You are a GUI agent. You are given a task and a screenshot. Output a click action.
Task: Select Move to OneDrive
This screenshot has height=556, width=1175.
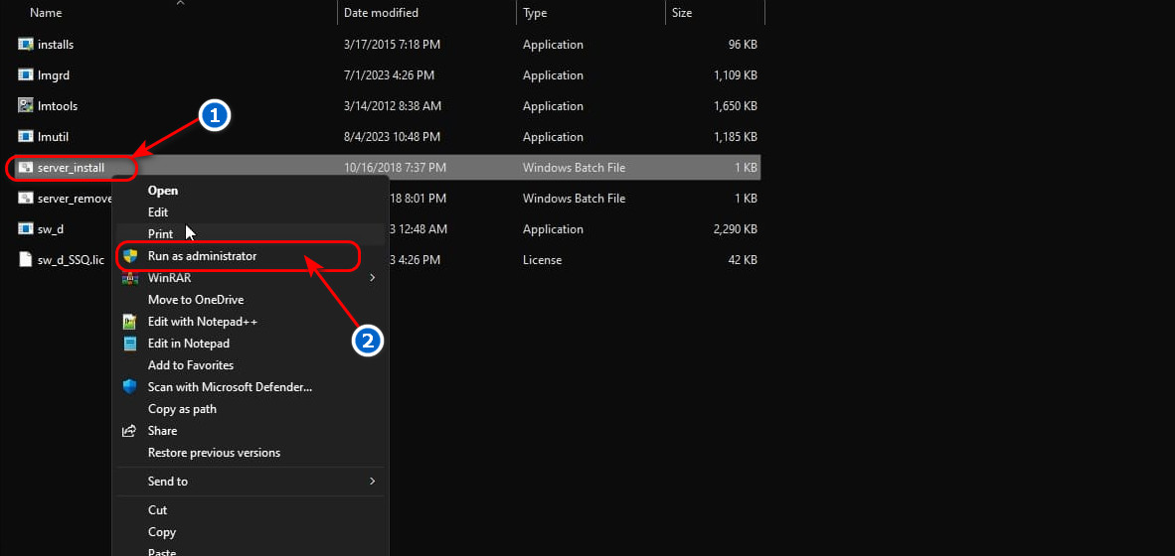pos(196,299)
